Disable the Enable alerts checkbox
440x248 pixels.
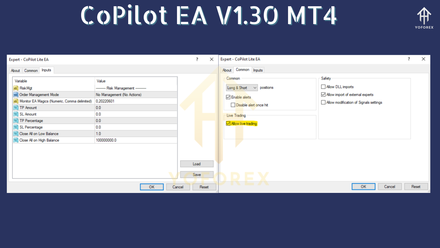228,97
